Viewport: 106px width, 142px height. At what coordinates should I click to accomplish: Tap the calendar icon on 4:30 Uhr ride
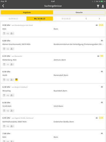point(4,33)
